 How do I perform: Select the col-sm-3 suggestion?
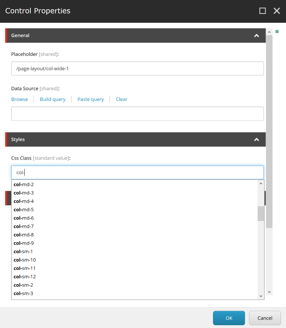click(x=135, y=293)
